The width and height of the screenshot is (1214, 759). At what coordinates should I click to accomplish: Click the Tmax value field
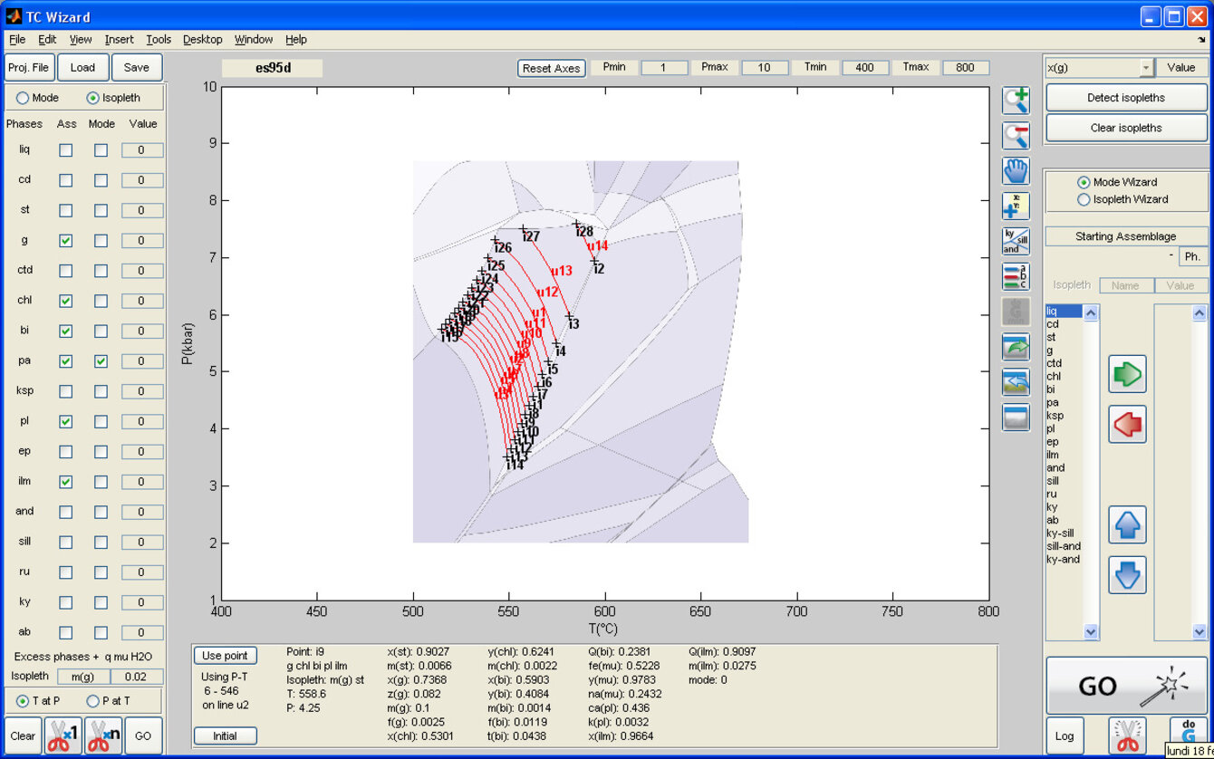coord(965,68)
